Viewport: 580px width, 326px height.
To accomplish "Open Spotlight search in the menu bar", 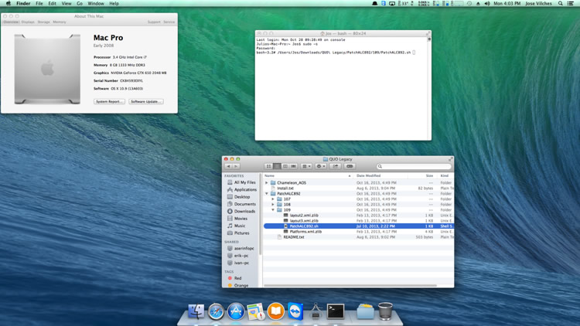I will [x=561, y=4].
